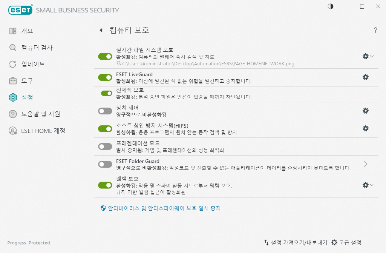
Task: Expand the 실시간 파일 시스템 보호 gear dropdown
Action: tap(371, 56)
